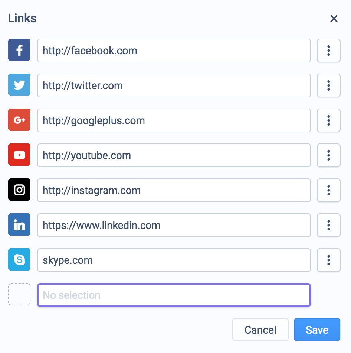351x353 pixels.
Task: Click the Save button
Action: pyautogui.click(x=317, y=330)
